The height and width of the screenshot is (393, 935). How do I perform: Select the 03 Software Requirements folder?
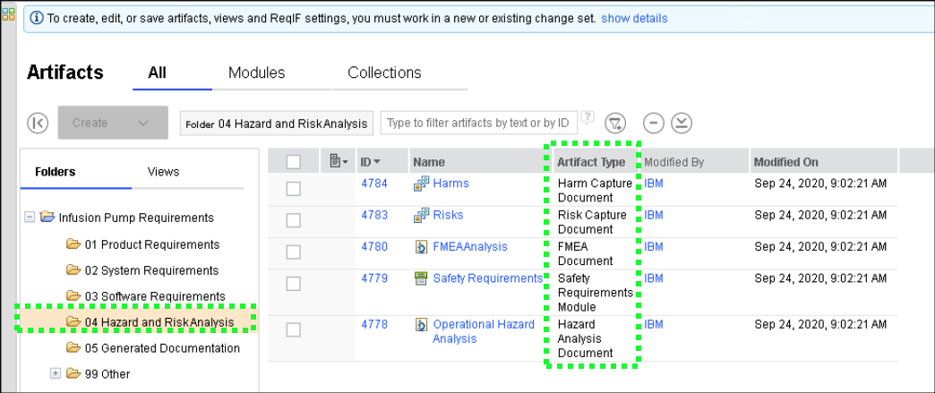click(155, 296)
